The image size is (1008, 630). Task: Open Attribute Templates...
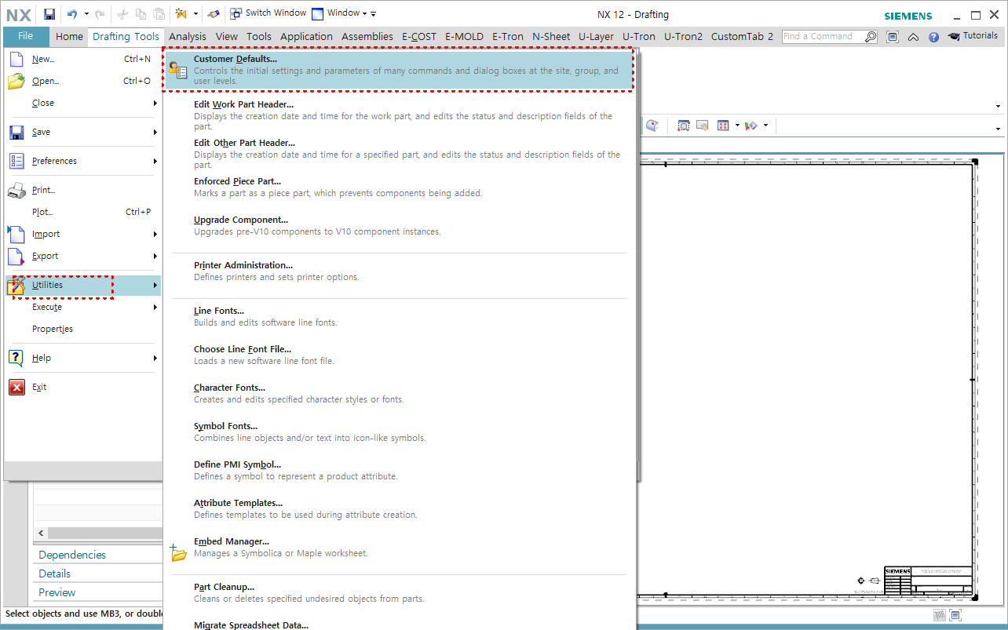[x=398, y=508]
